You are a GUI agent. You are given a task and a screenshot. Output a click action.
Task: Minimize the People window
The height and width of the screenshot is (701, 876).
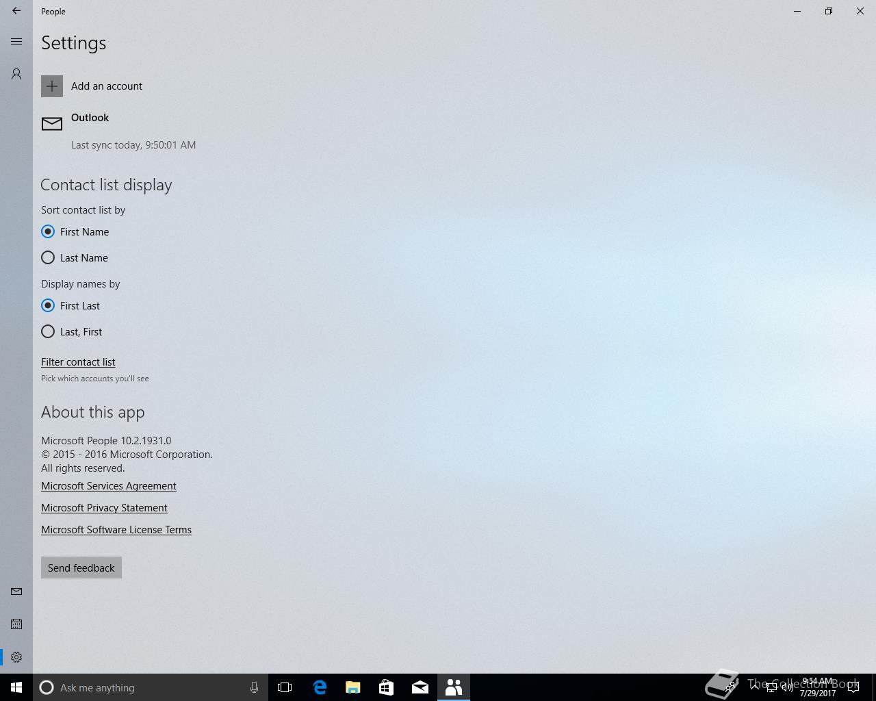[797, 11]
